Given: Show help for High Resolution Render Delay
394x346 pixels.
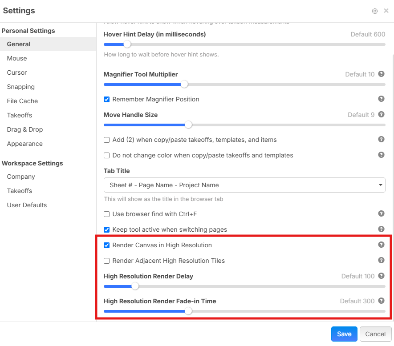Looking at the screenshot, I should pos(381,276).
